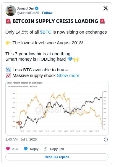Expand tweet with Show more

[x=68, y=75]
